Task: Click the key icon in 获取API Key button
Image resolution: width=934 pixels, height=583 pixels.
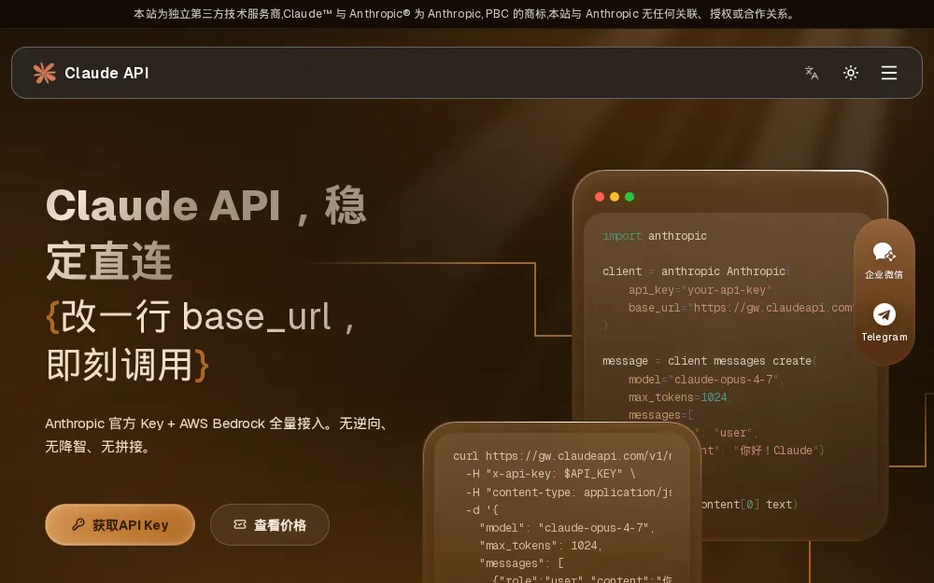Action: pos(78,524)
